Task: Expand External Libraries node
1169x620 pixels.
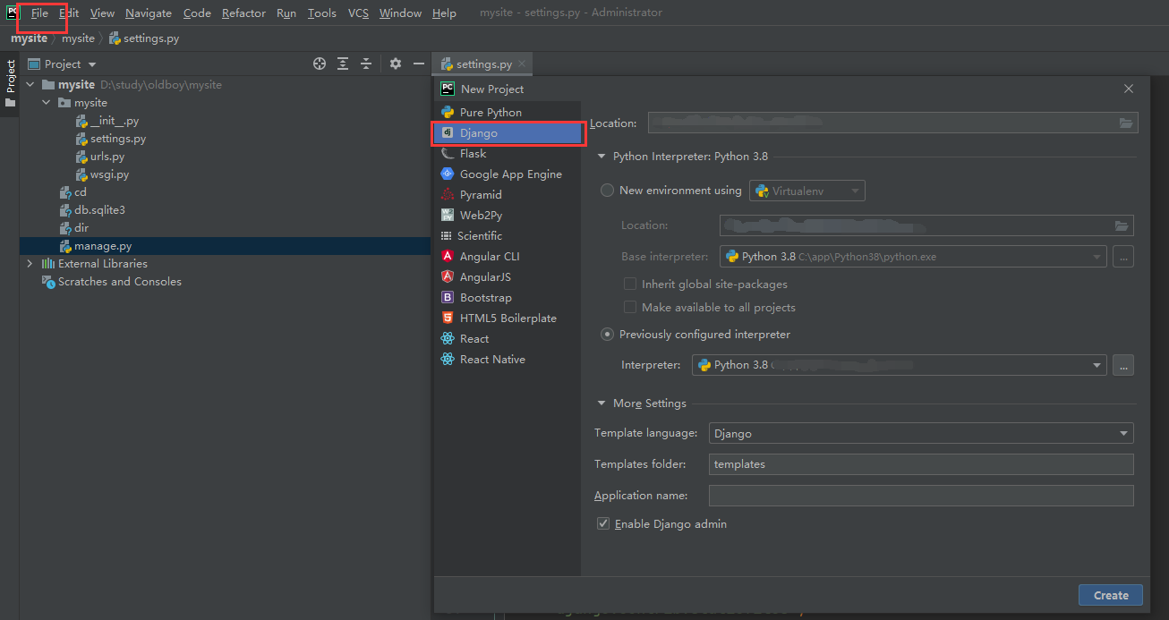Action: point(30,263)
